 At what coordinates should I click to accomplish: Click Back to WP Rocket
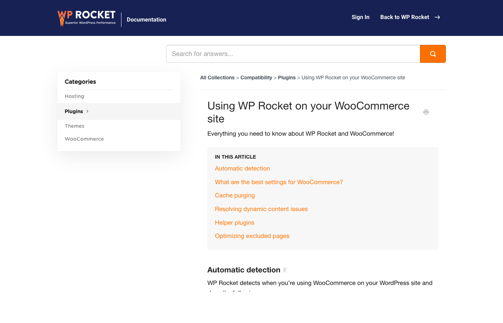(405, 17)
